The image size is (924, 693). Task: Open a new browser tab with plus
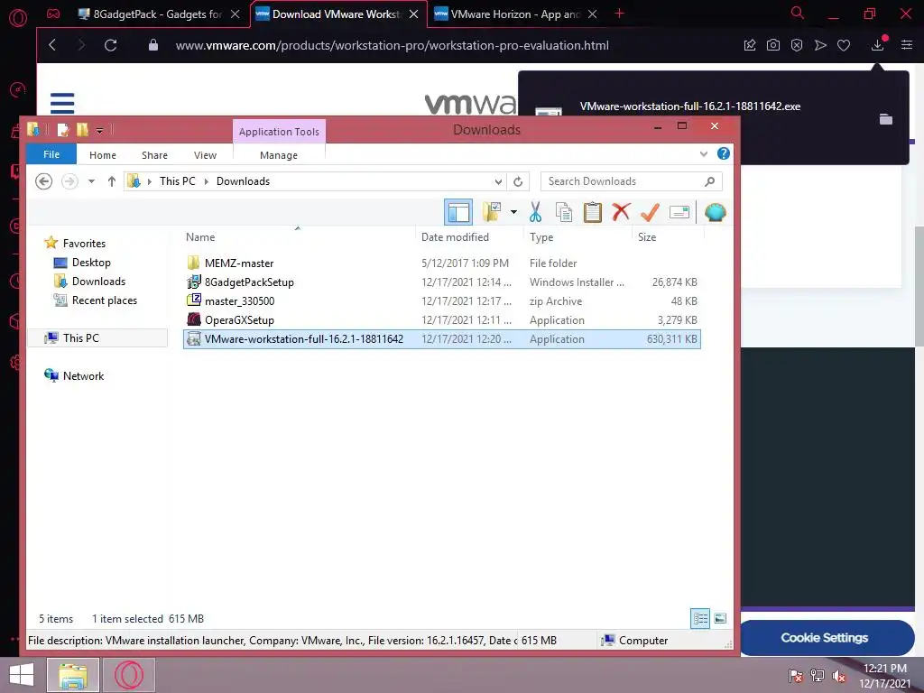pos(619,14)
